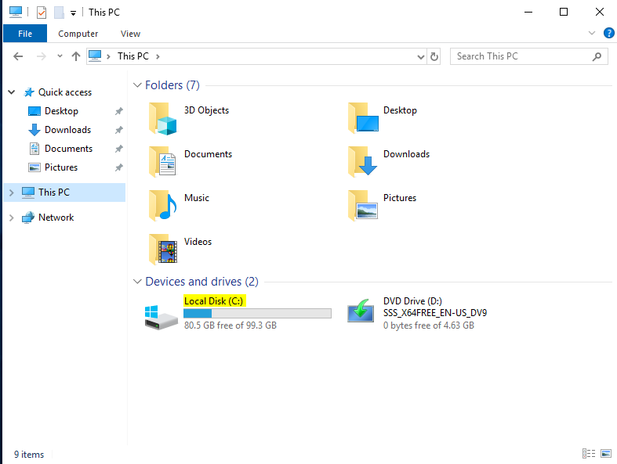Click the 80.5 GB free of 99.3 GB text

(230, 326)
